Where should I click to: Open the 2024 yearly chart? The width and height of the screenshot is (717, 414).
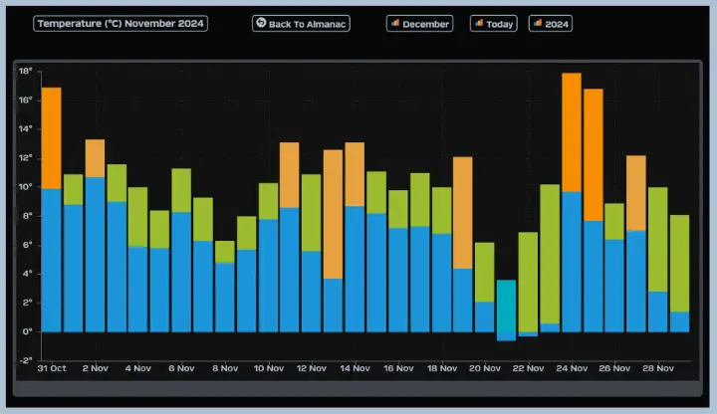(x=551, y=23)
